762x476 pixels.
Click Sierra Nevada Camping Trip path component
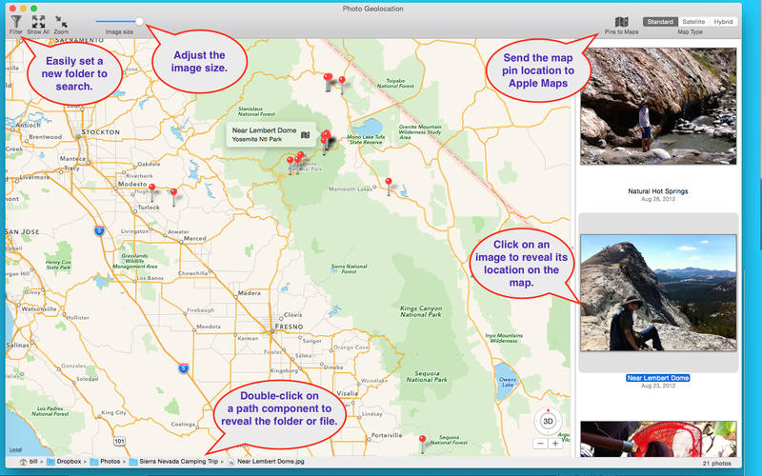coord(173,462)
